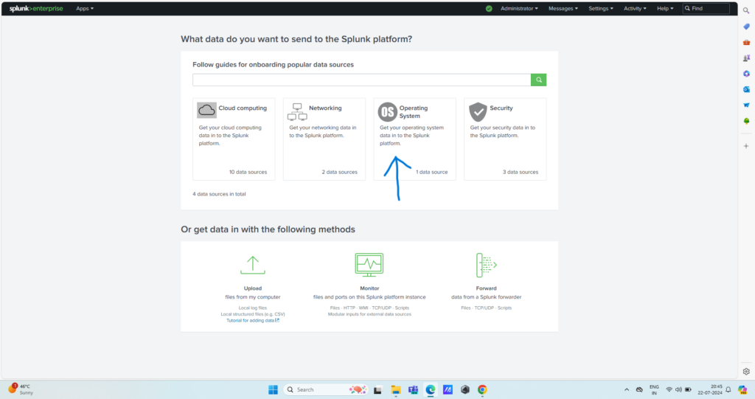Open the Settings menu
Image resolution: width=755 pixels, height=399 pixels.
point(601,9)
